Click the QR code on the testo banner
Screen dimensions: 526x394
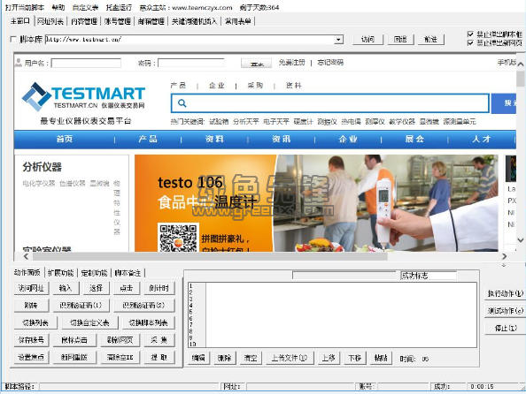(178, 238)
